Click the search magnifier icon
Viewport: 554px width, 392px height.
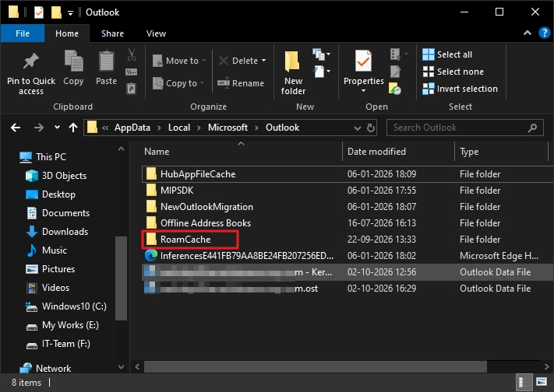pos(532,128)
